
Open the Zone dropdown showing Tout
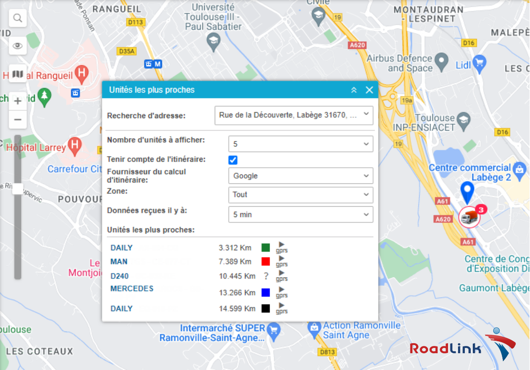point(301,195)
